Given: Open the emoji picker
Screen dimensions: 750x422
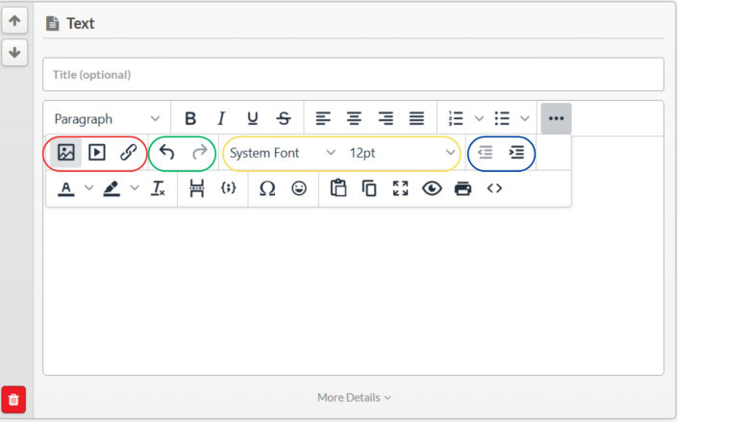Looking at the screenshot, I should [x=299, y=188].
